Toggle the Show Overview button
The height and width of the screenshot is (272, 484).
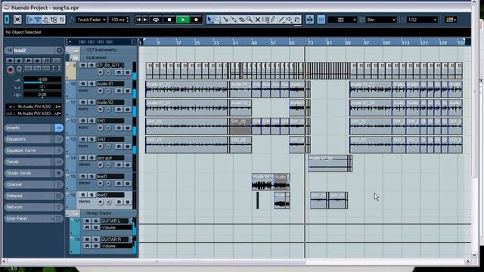pos(45,20)
